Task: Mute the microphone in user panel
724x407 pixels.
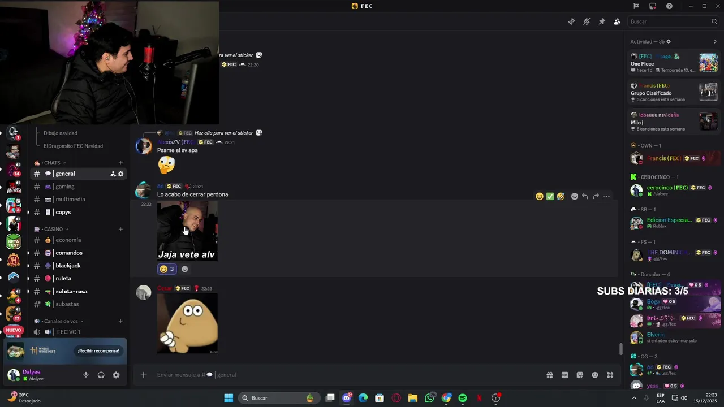Action: (x=86, y=375)
